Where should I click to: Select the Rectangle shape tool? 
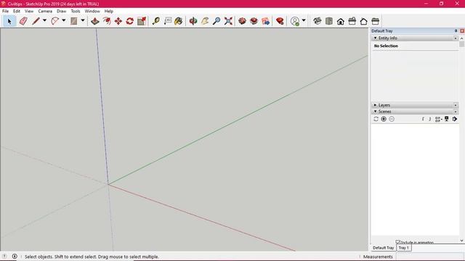74,21
